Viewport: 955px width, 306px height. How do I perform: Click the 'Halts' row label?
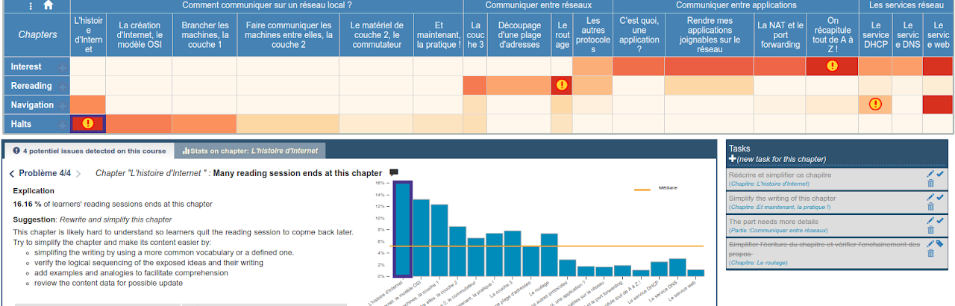(x=21, y=124)
